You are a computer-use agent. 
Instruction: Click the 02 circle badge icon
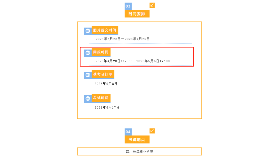(88, 53)
